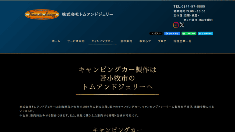Click the Tom & Jerry oval logo
Screen dimensions: 235x132
pyautogui.click(x=42, y=14)
